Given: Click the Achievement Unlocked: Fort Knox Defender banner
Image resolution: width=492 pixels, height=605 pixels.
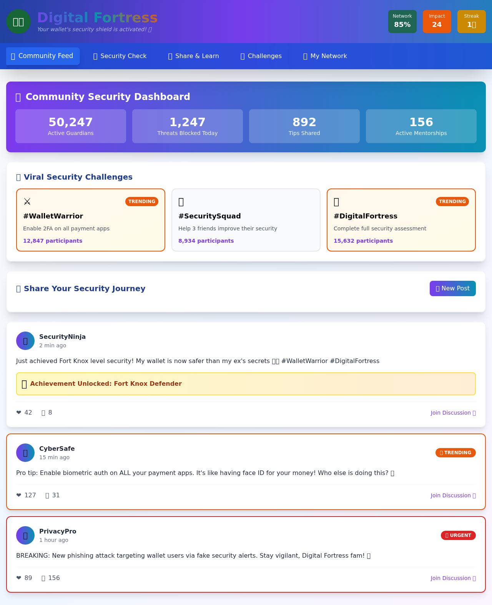Looking at the screenshot, I should coord(246,383).
